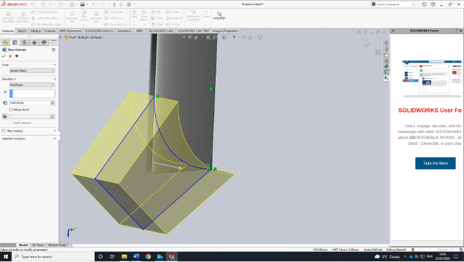Click the SOLIDWORKS Forum thumbnail image
The height and width of the screenshot is (262, 464).
432,78
